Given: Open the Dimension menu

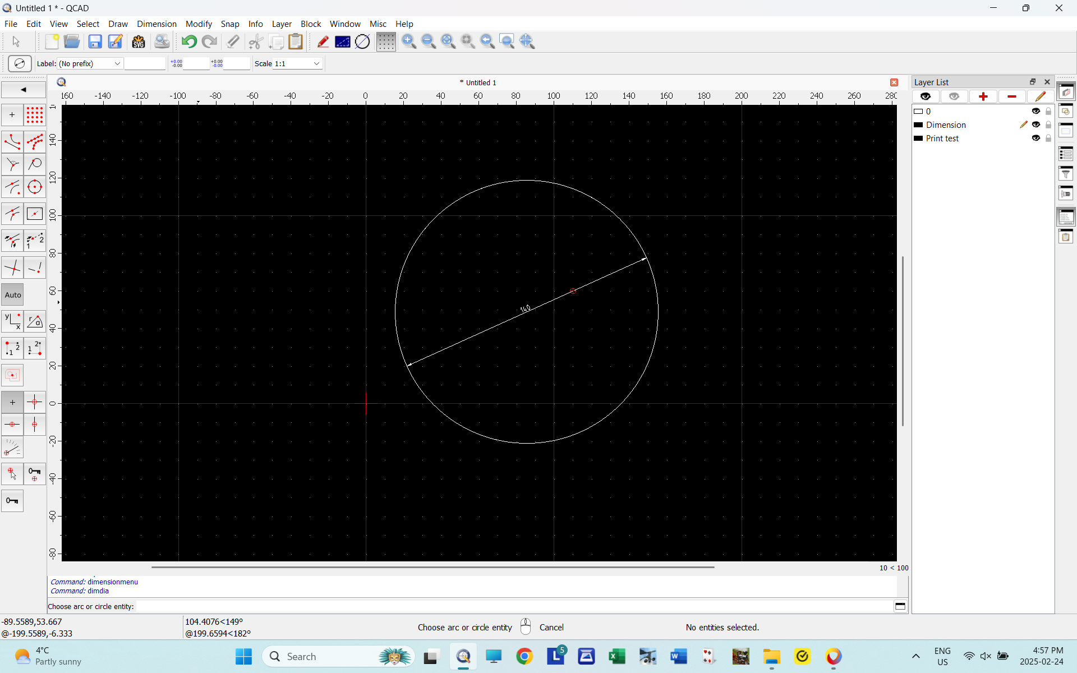Looking at the screenshot, I should pyautogui.click(x=156, y=24).
